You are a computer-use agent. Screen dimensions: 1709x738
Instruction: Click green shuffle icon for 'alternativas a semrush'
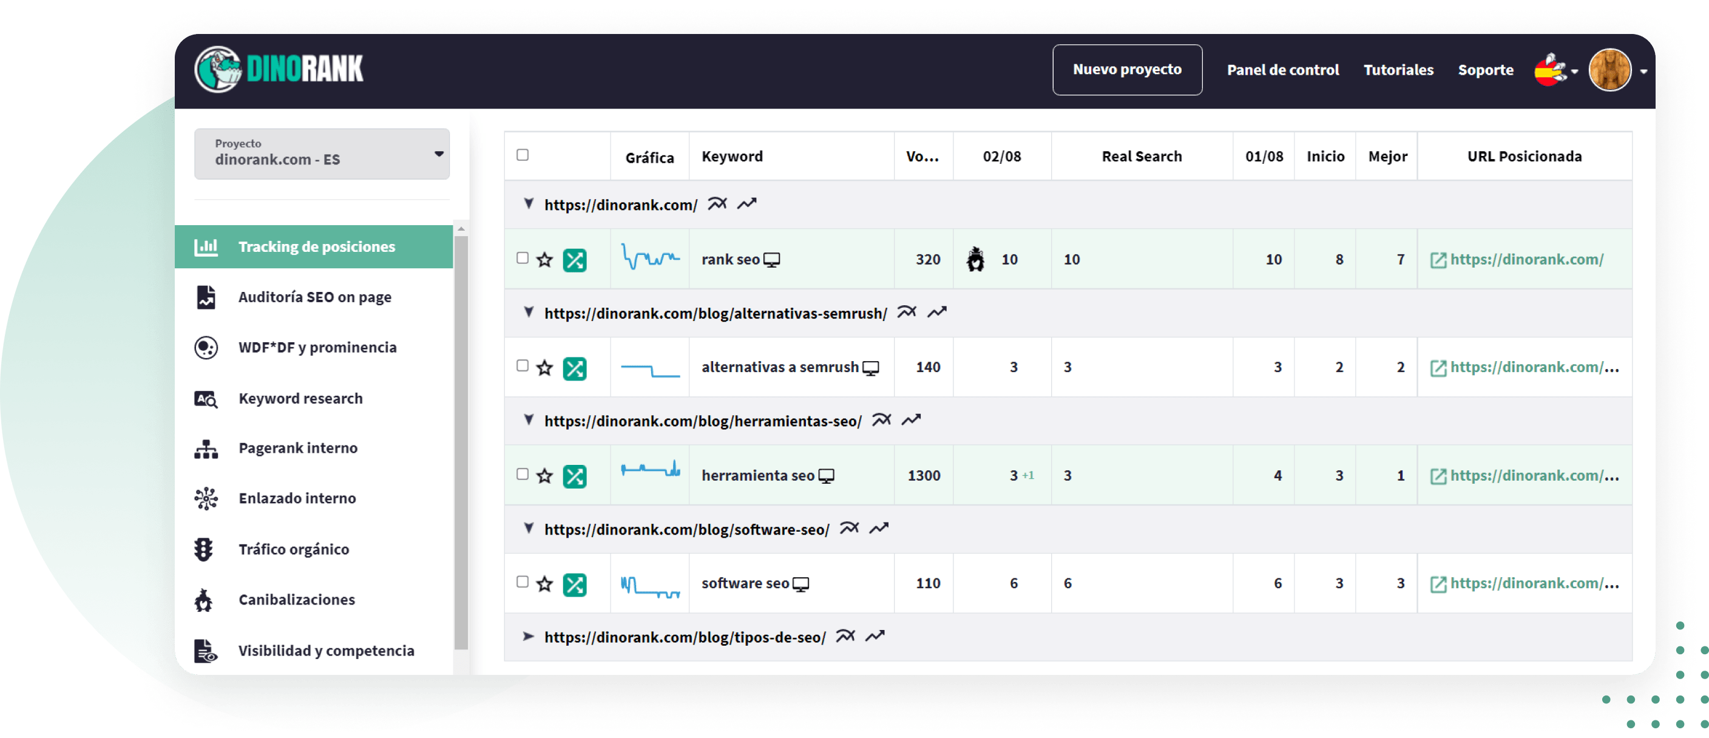click(575, 368)
